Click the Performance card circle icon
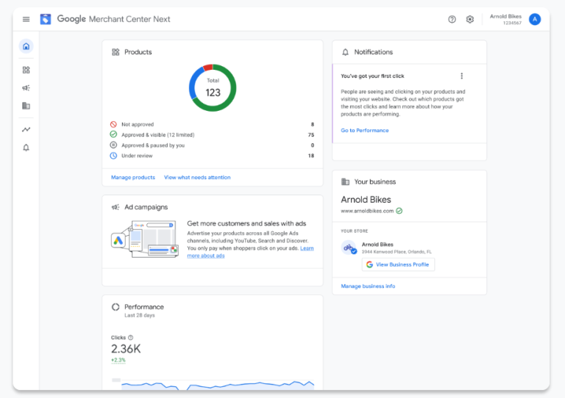 point(116,307)
